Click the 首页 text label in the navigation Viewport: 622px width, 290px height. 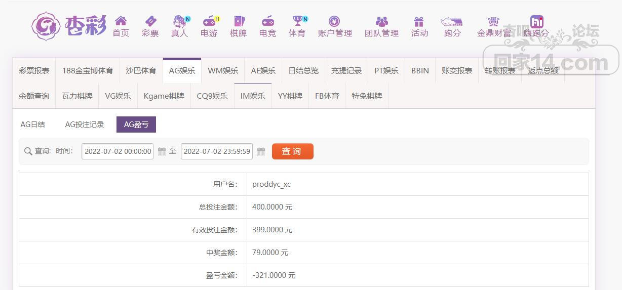[121, 33]
